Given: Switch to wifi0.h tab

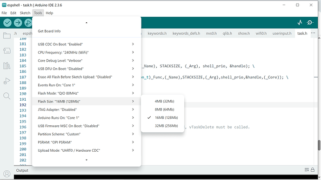Looking at the screenshot, I should click(x=261, y=33).
